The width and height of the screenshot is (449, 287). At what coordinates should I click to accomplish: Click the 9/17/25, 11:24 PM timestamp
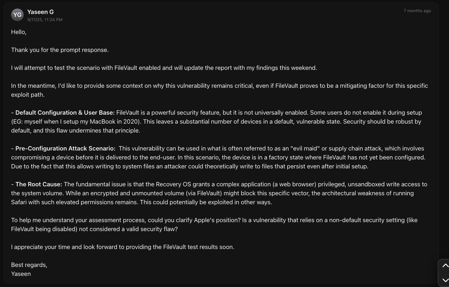[x=45, y=20]
